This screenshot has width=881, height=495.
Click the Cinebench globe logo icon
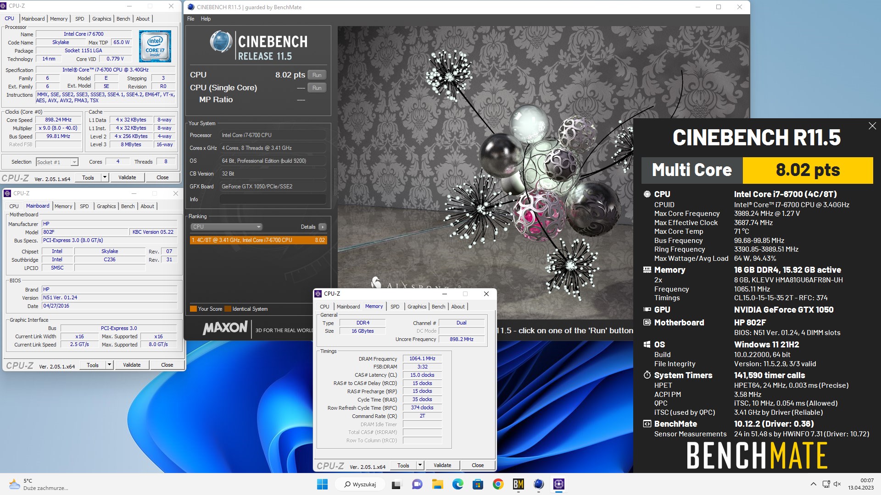[221, 41]
